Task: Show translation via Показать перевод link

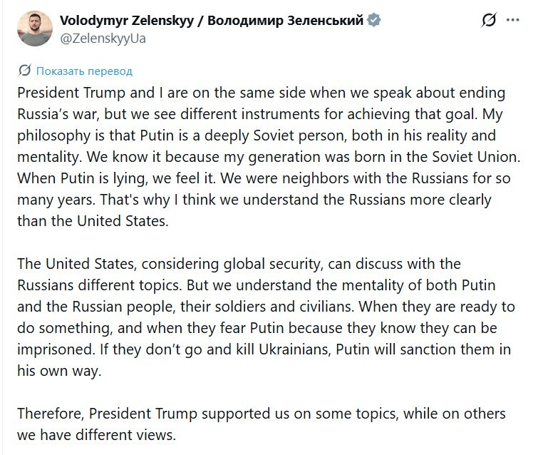Action: tap(84, 71)
